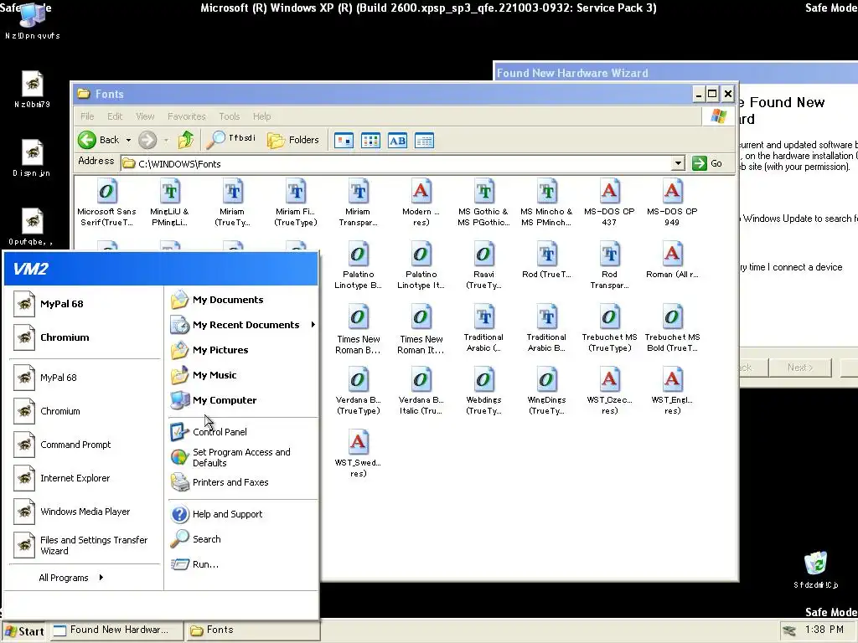Open the Favorites menu
This screenshot has height=643, width=858.
click(x=187, y=116)
